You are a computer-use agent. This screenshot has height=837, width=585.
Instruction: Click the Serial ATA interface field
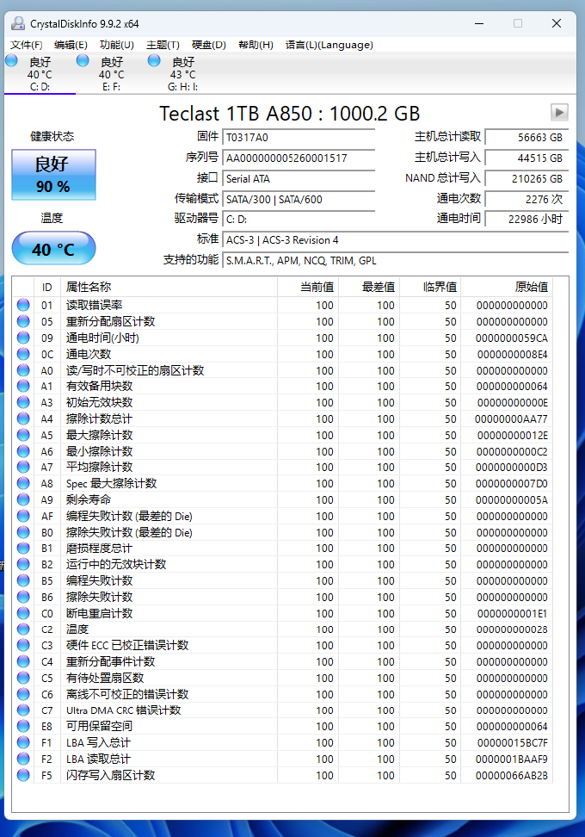pos(299,179)
